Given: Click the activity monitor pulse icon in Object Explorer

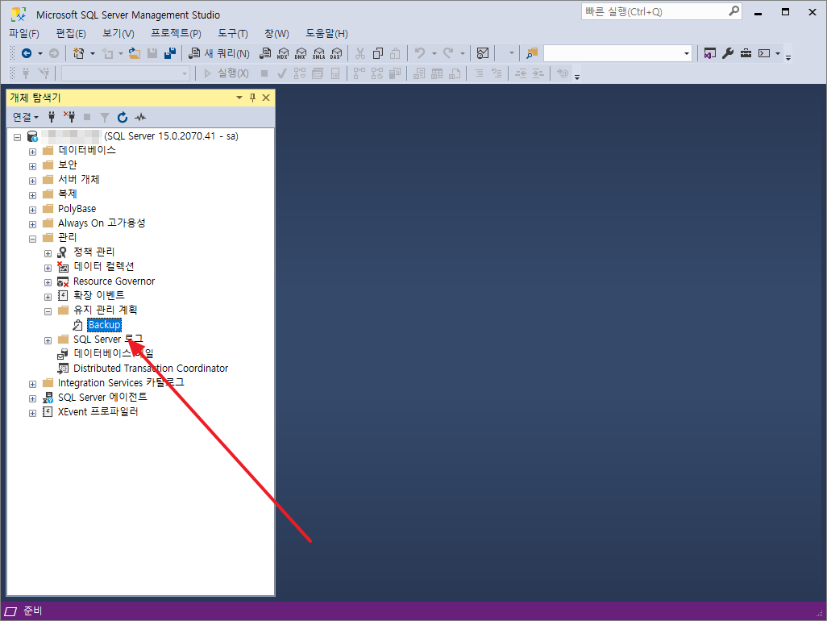Looking at the screenshot, I should [x=140, y=117].
